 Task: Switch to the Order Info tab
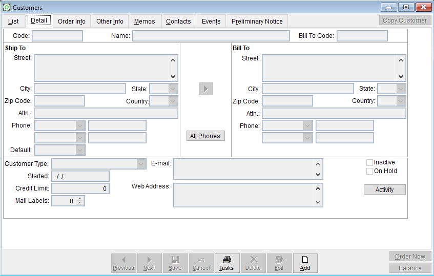point(71,21)
